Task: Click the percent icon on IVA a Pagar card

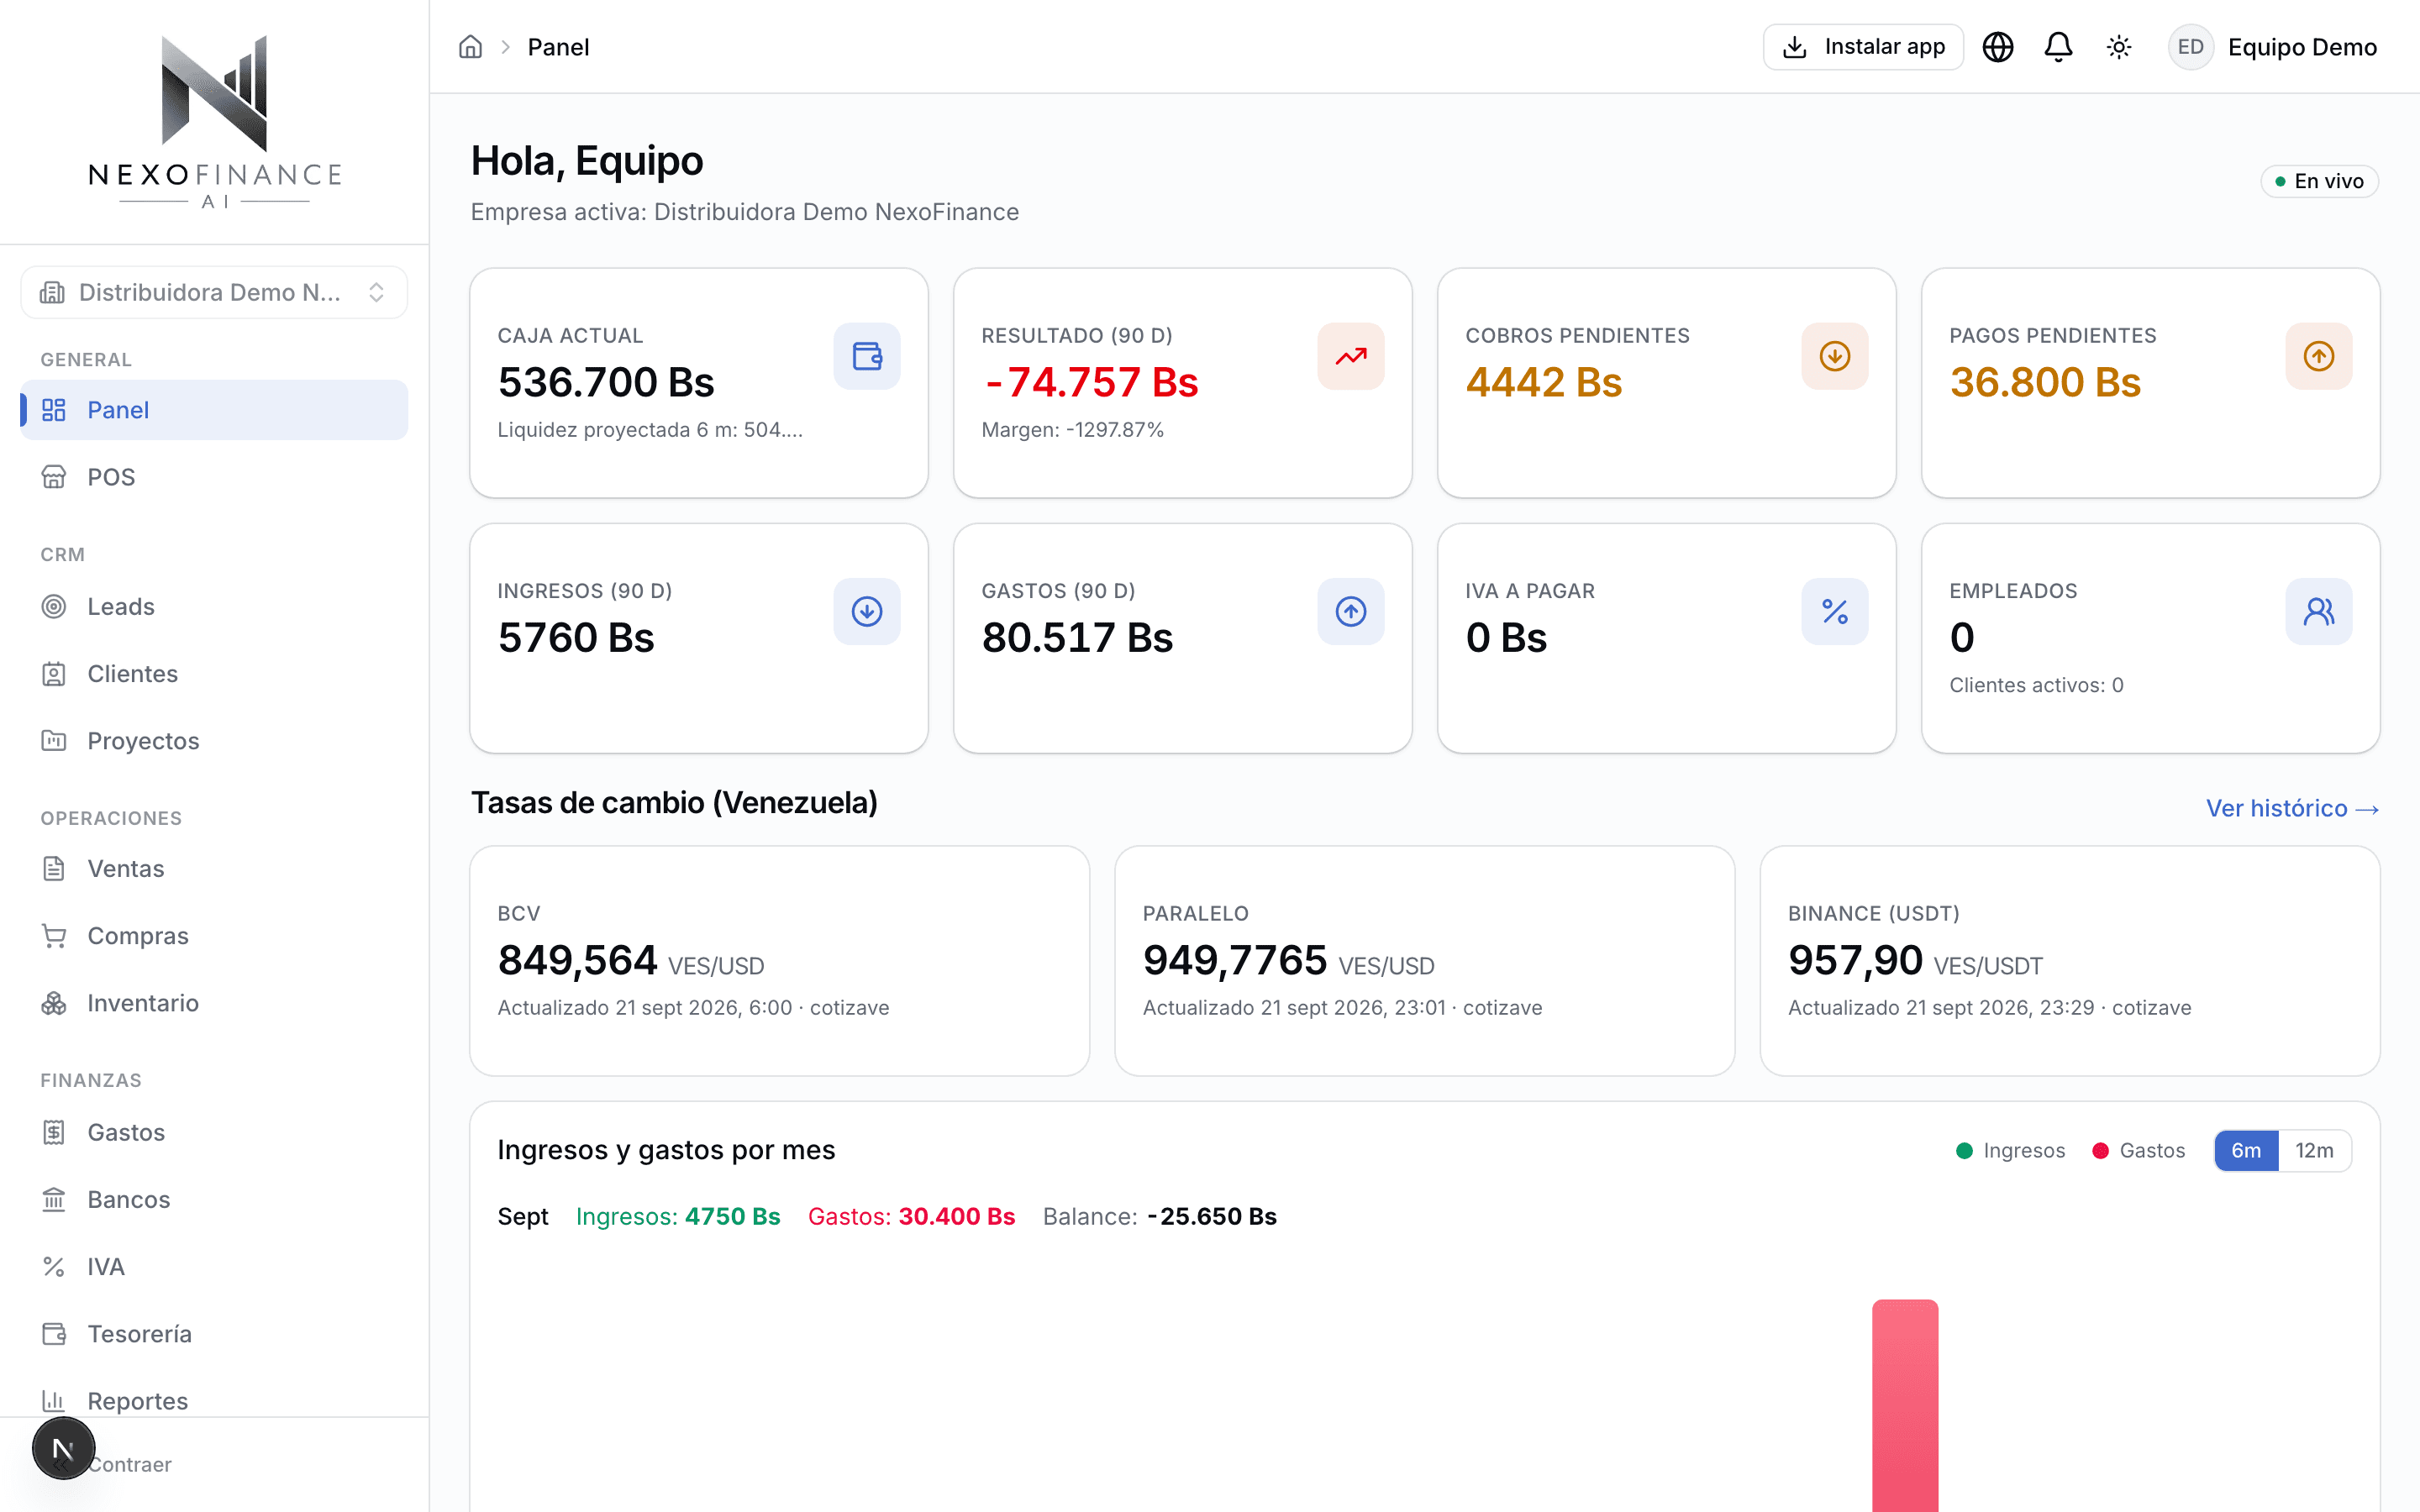Action: click(1835, 611)
